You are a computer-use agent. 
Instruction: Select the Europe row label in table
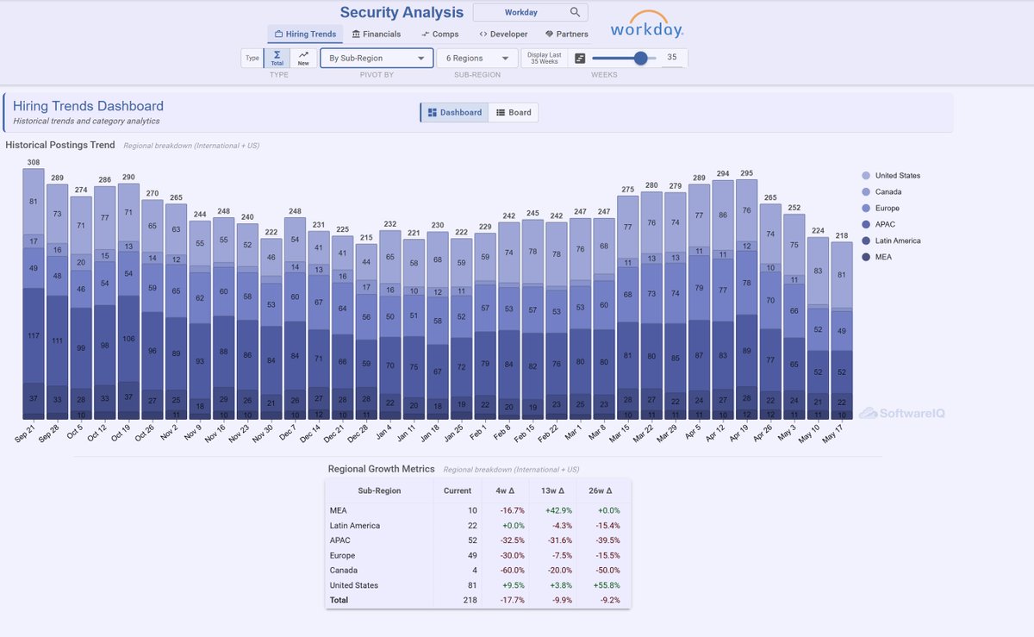[342, 555]
